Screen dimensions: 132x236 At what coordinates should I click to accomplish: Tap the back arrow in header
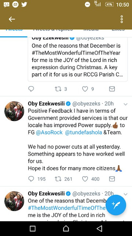(12, 19)
